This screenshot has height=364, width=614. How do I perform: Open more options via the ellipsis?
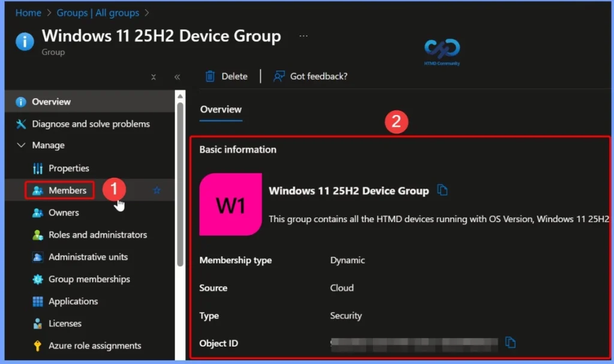coord(303,35)
